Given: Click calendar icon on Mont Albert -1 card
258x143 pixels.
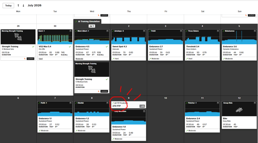Looking at the screenshot, I should (107, 31).
